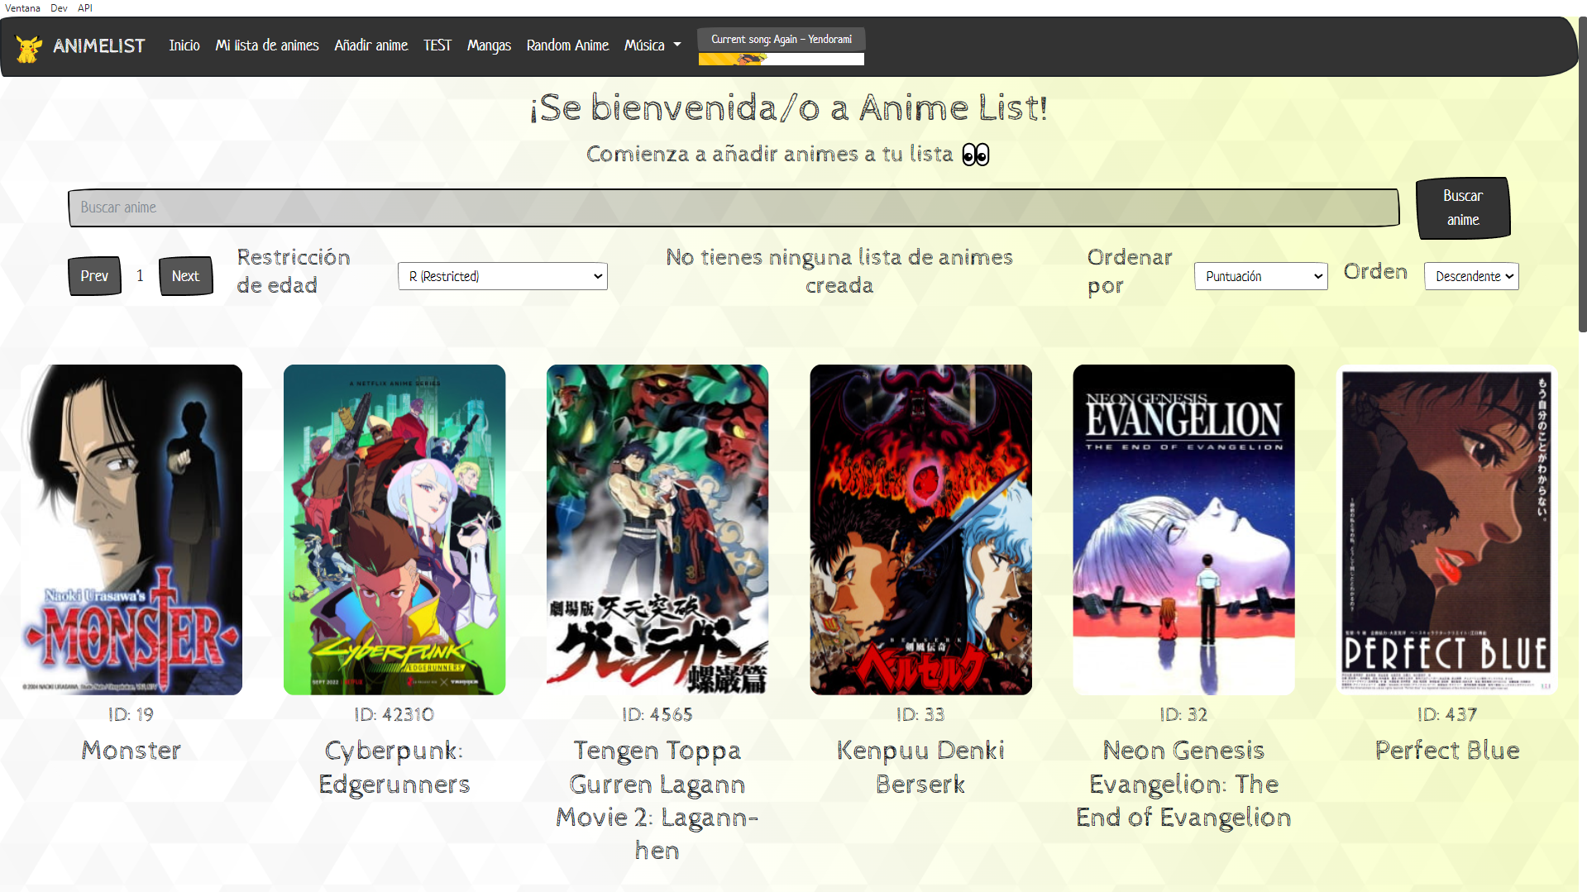Click the Neon Genesis Evangelion title
1587x892 pixels.
click(1183, 784)
